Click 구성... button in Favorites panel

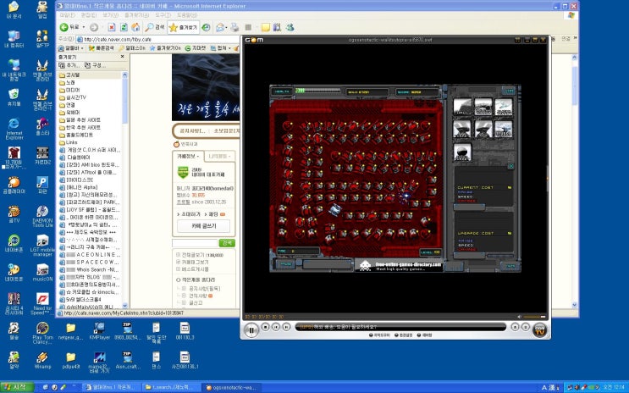96,65
